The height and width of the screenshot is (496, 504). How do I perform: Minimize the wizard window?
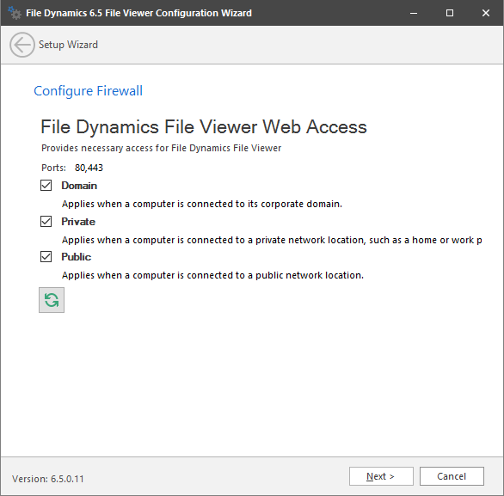[x=414, y=13]
